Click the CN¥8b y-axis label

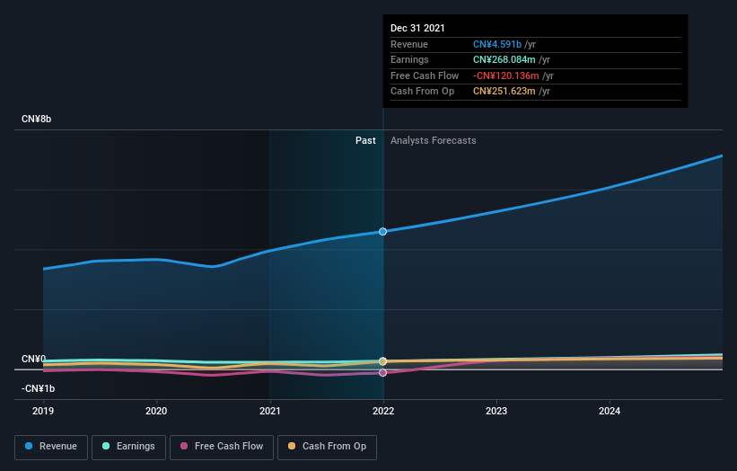[x=36, y=119]
